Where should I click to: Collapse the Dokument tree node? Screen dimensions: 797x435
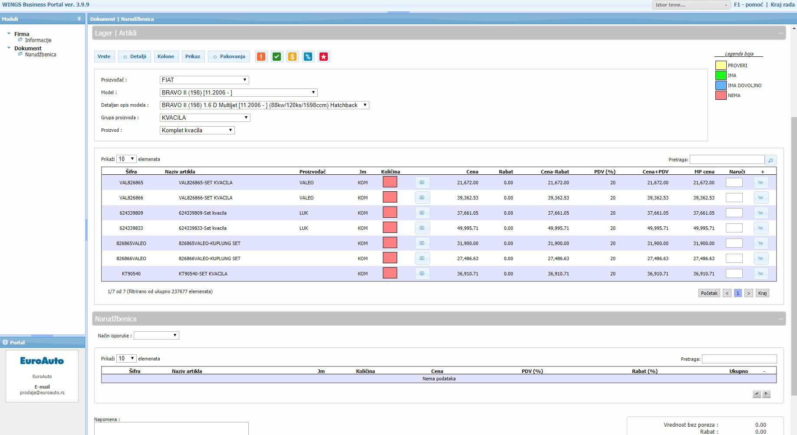pos(9,48)
